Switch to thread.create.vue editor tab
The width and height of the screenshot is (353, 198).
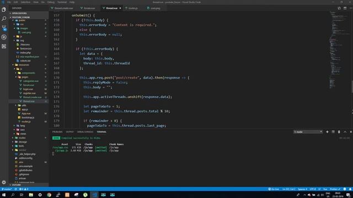coord(64,8)
